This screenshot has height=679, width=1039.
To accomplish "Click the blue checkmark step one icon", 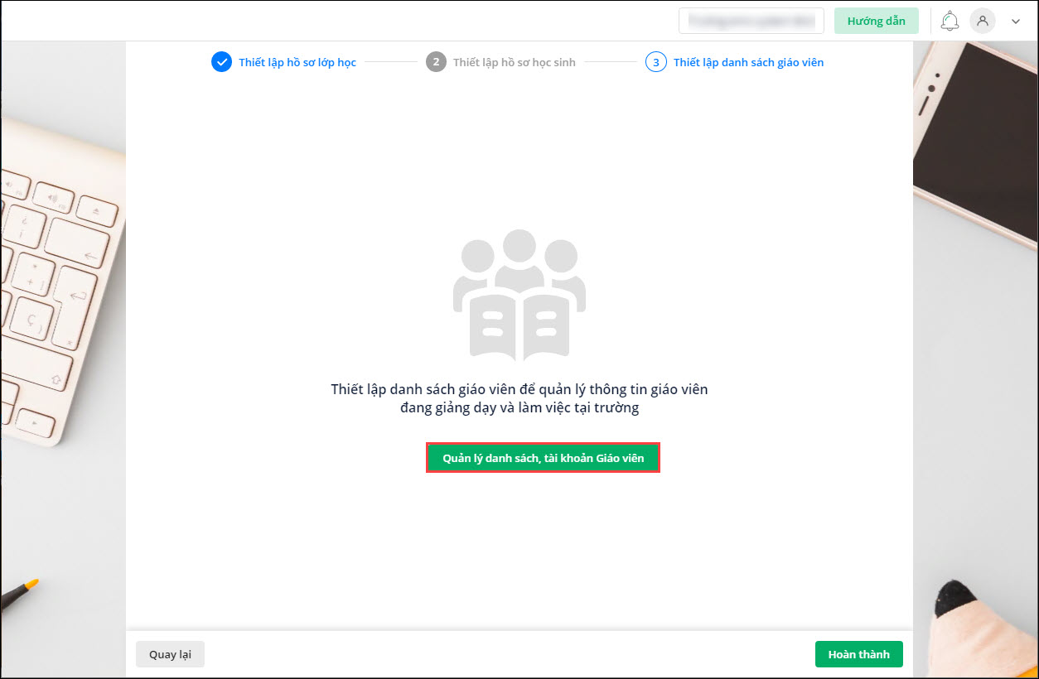I will click(221, 62).
